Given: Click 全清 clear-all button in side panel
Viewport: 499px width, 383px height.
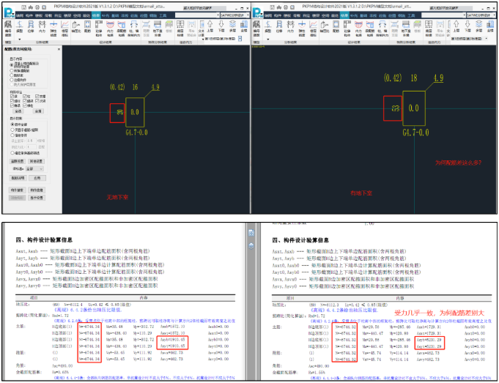Looking at the screenshot, I should point(38,111).
